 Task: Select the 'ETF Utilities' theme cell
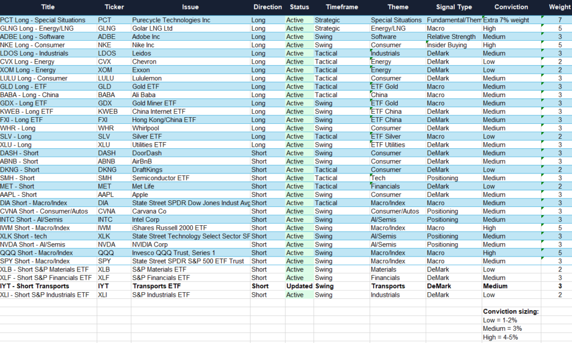(398, 145)
